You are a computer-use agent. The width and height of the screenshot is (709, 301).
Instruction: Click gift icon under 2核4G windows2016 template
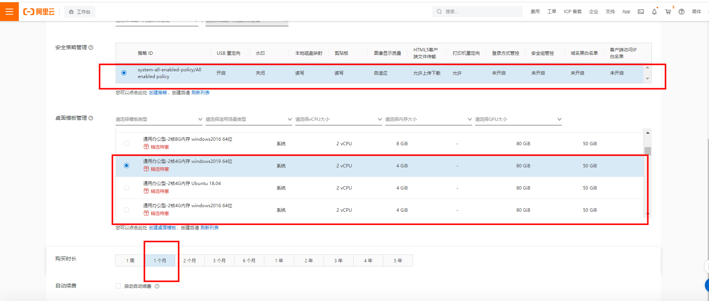coord(146,213)
